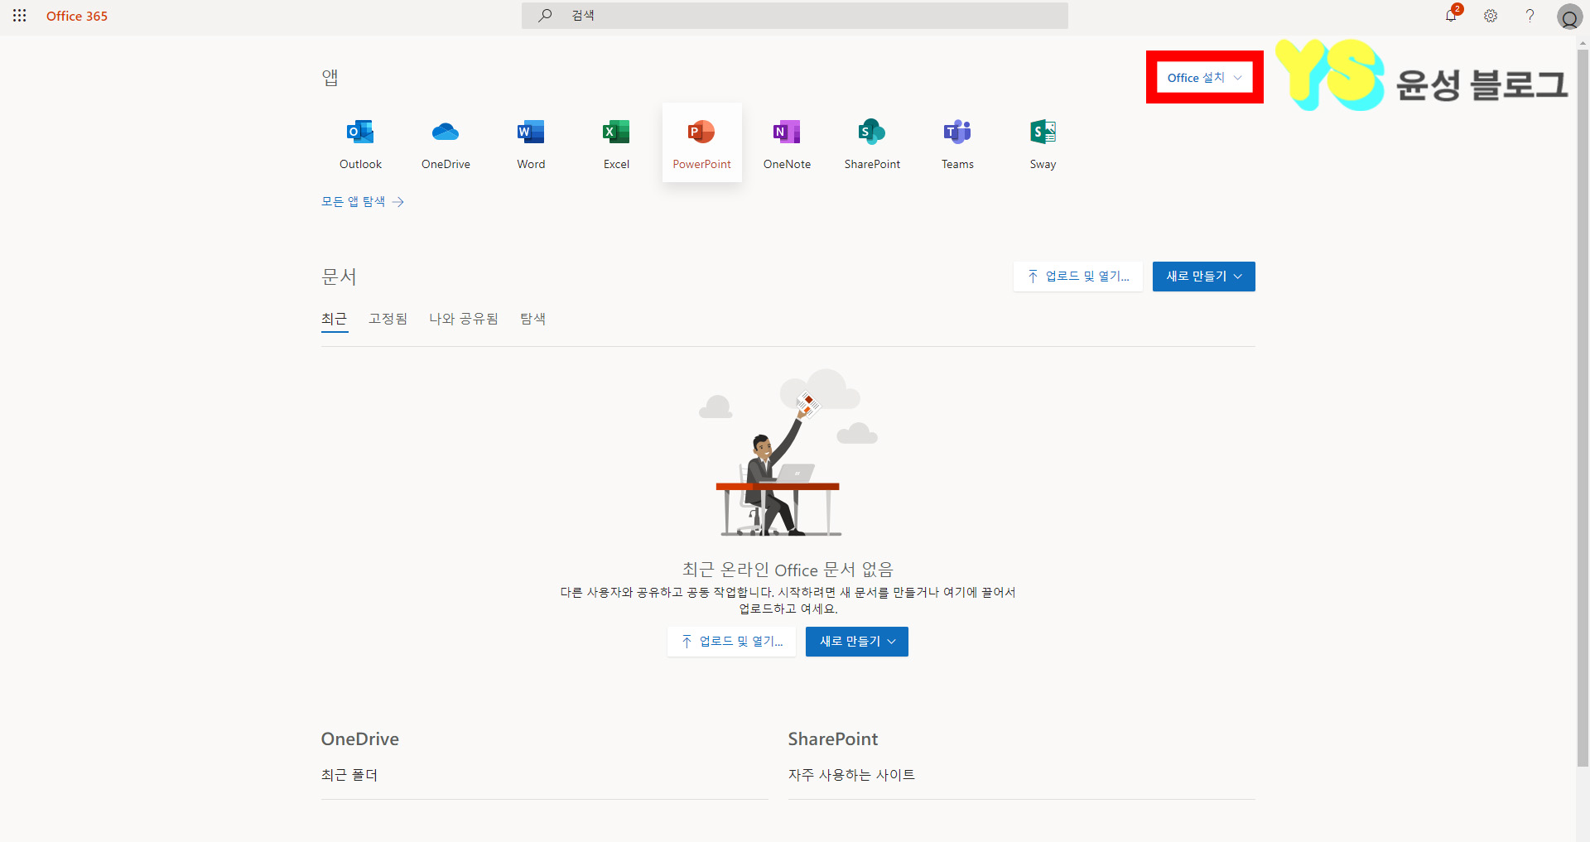Open the Excel app
The image size is (1590, 842).
pos(616,142)
